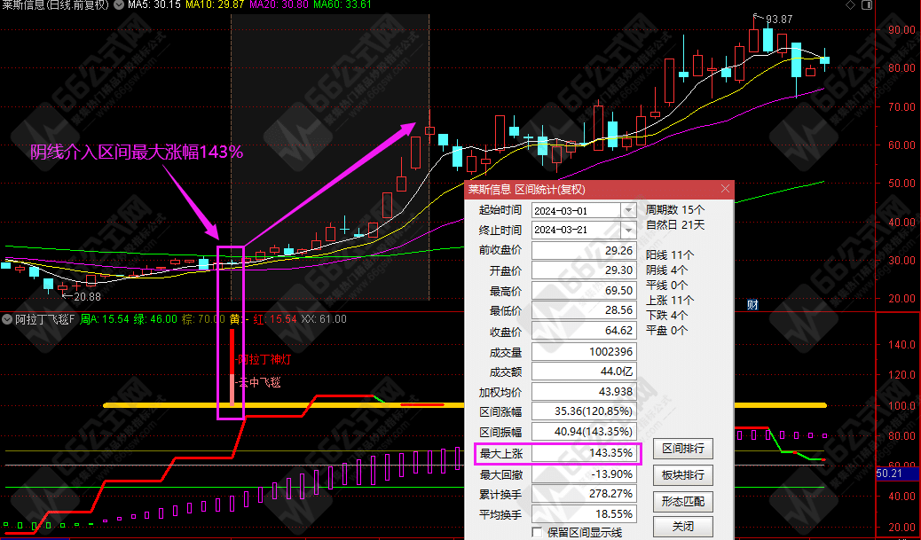Screen dimensions: 921x540
Task: Click the 莱斯信息 stock title label
Action: coord(25,5)
